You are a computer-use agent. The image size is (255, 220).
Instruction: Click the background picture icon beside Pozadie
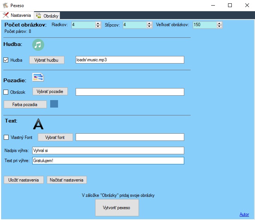tap(38, 77)
